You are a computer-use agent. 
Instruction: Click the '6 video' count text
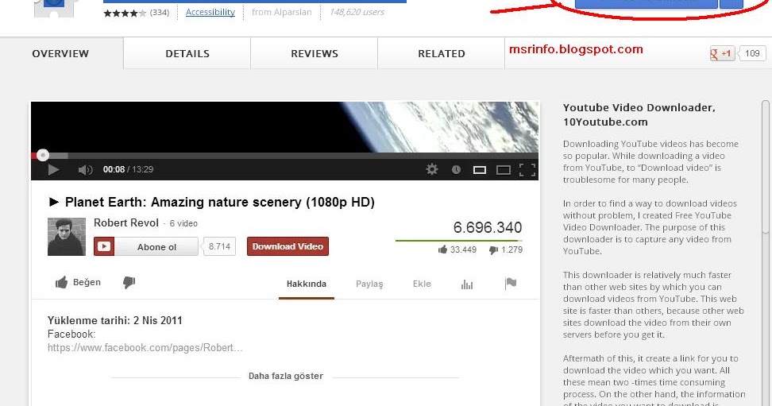(183, 224)
